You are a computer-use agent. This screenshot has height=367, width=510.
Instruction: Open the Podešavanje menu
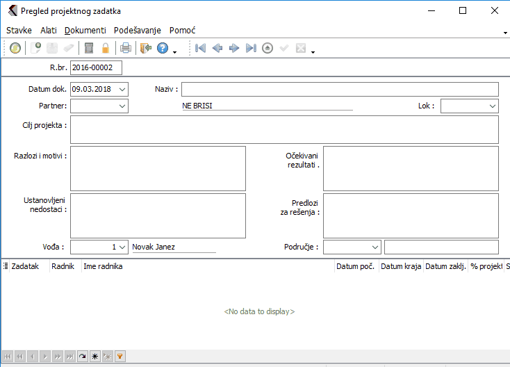click(x=138, y=31)
